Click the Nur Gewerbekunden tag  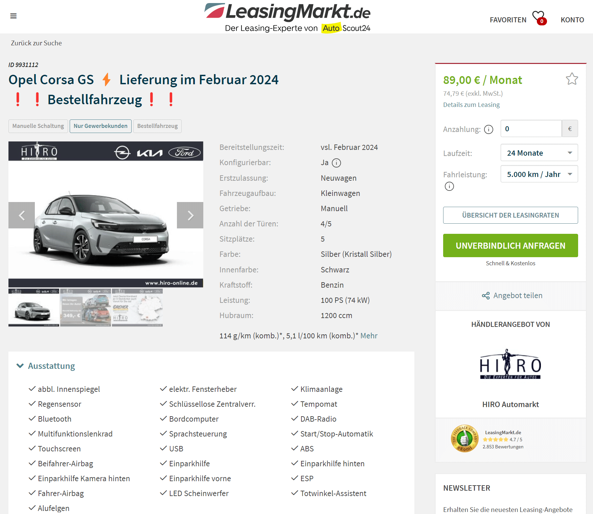point(100,126)
